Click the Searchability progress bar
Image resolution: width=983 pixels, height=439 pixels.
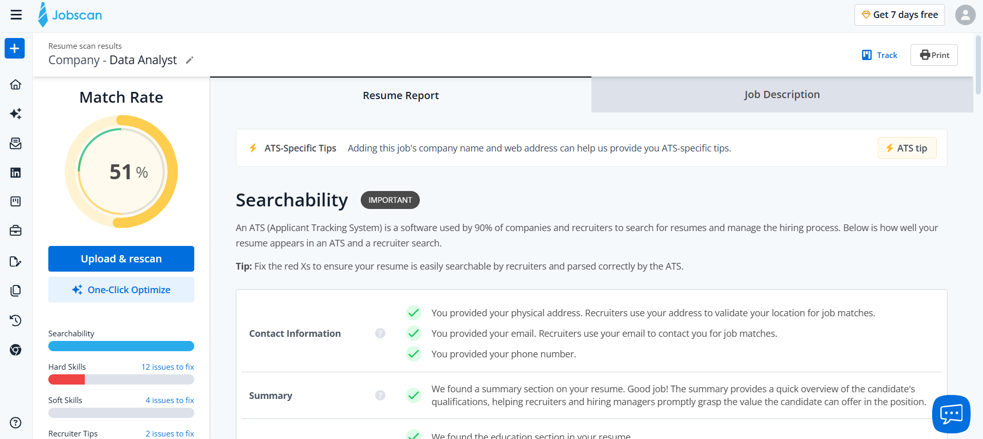121,346
